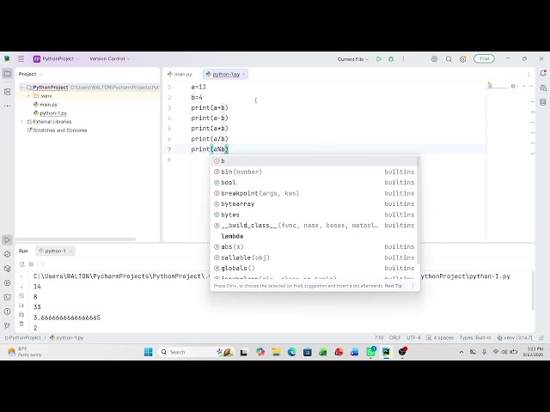
Task: Open the Python Packages tool window
Action: 7,269
